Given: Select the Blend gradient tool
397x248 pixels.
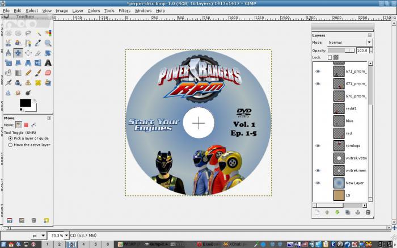Looking at the screenshot, I should click(18, 73).
